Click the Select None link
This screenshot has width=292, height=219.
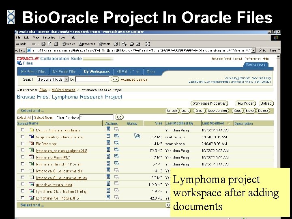tap(43, 118)
